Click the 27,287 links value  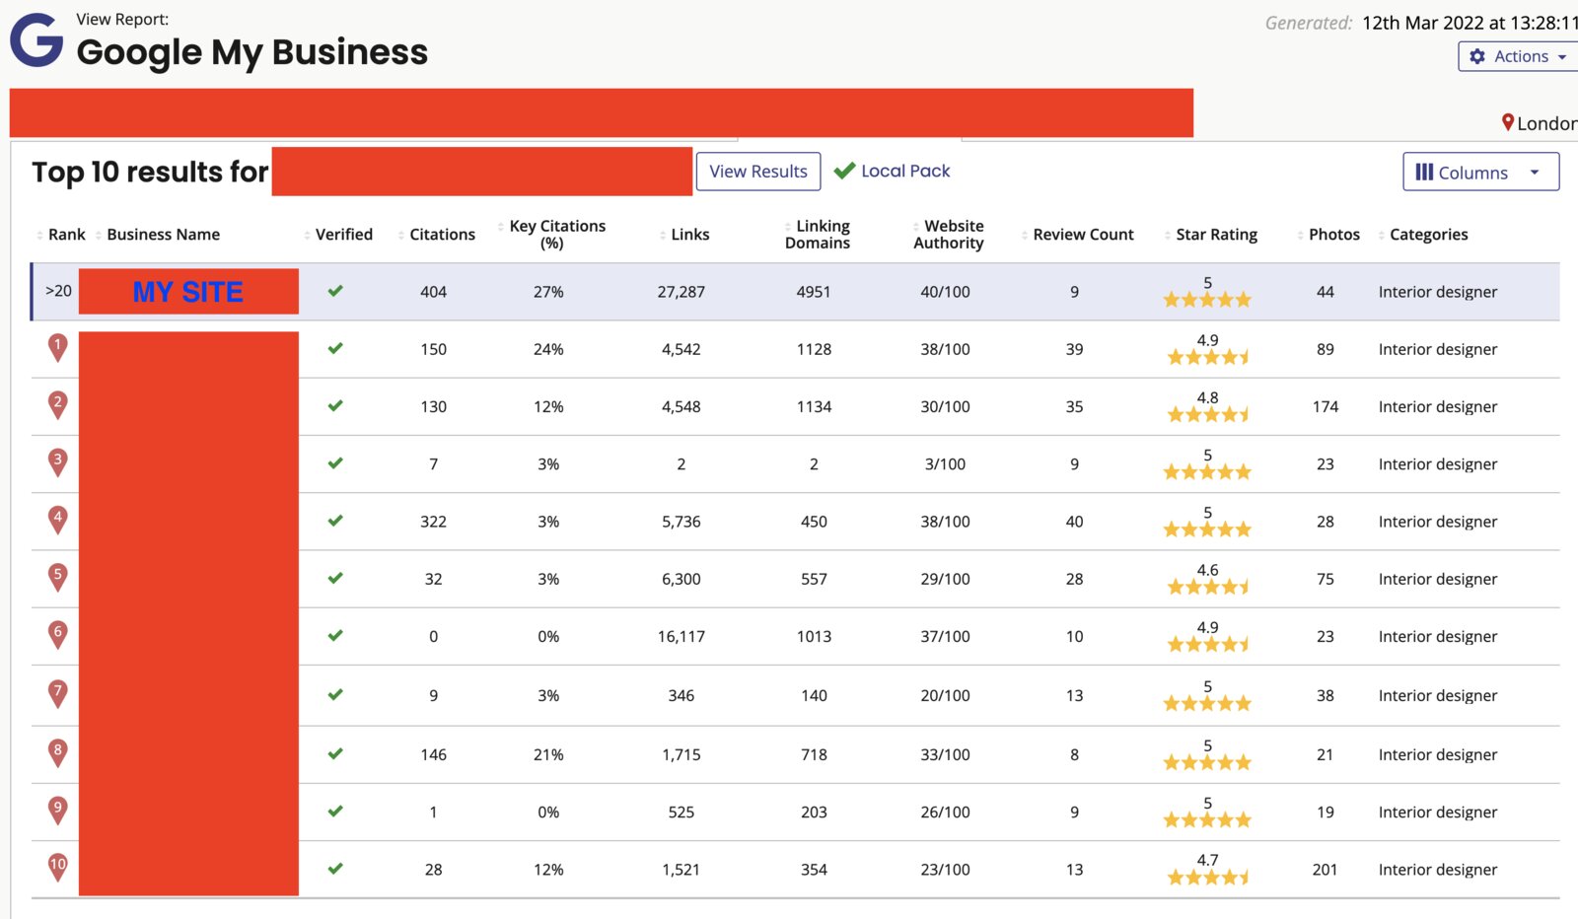coord(681,292)
